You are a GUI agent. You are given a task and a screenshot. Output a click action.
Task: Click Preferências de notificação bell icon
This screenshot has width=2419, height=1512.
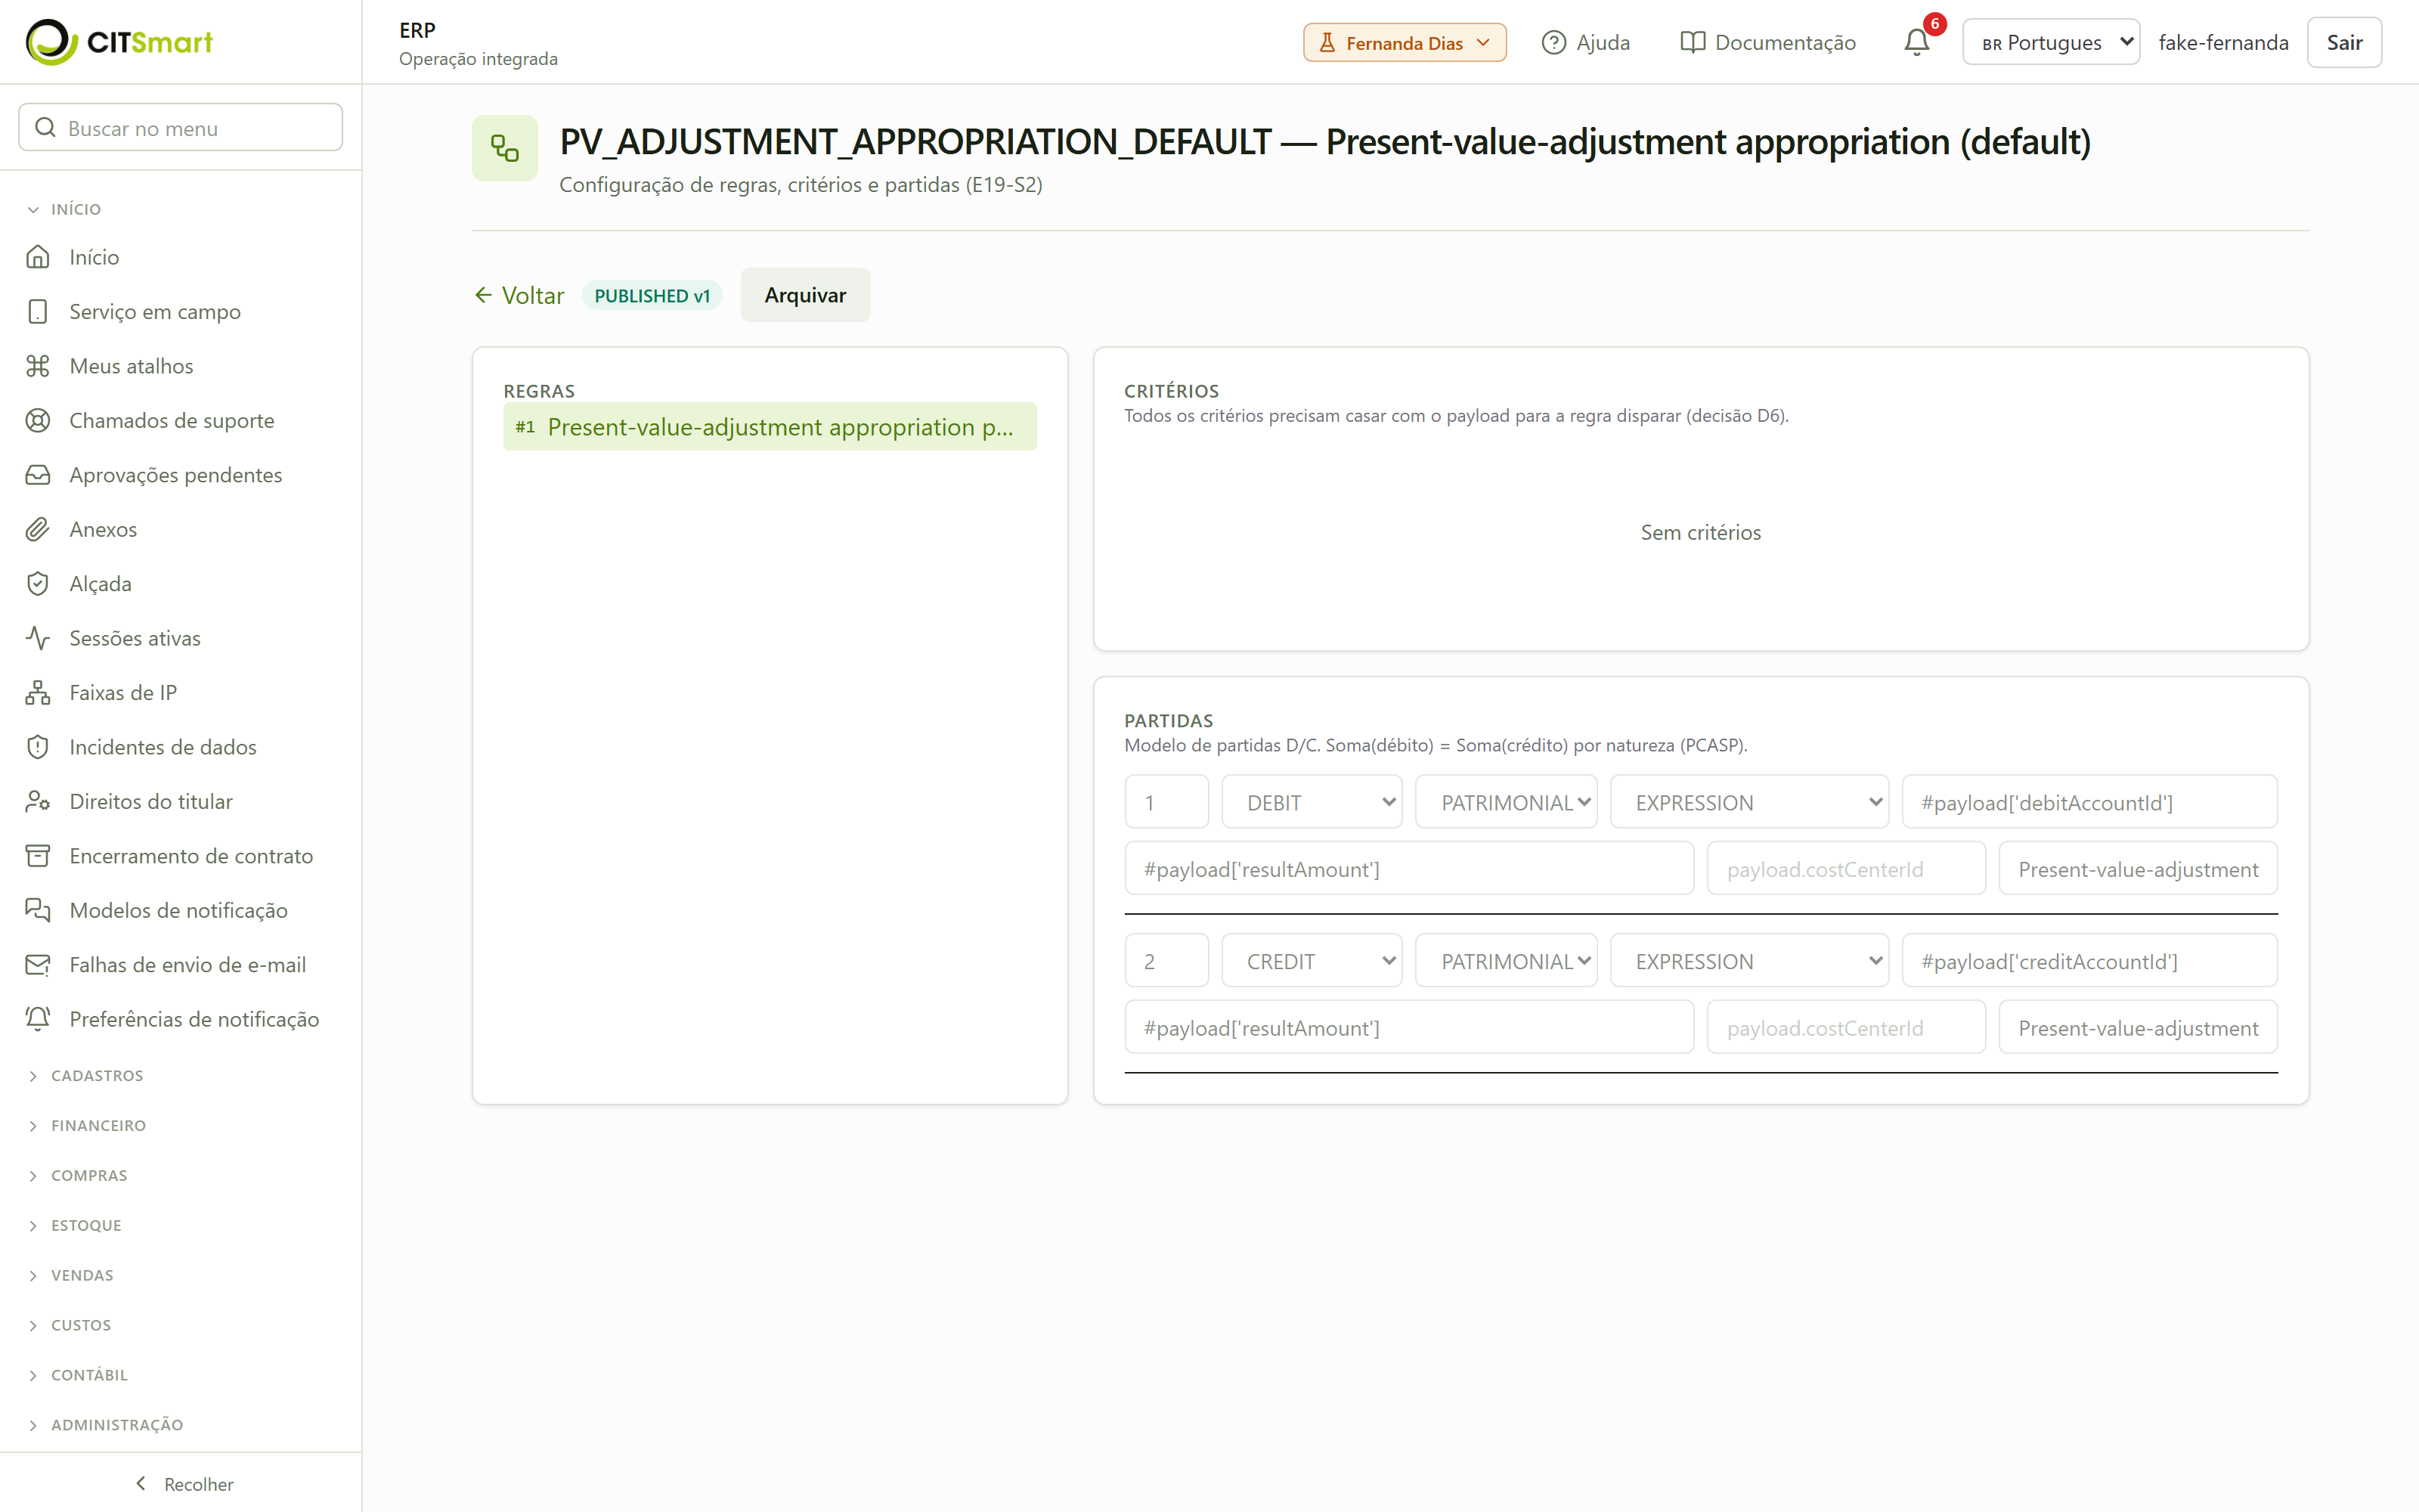[x=38, y=1019]
